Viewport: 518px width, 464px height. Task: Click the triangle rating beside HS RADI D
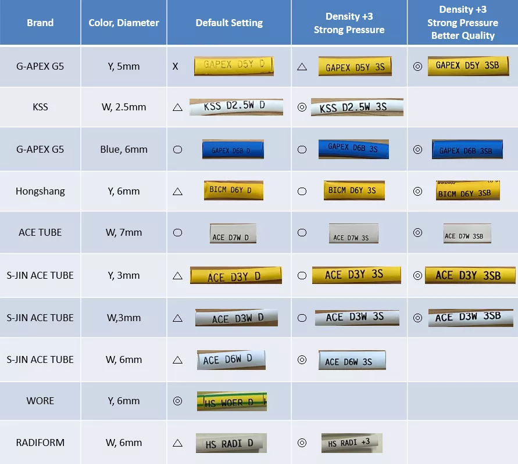tap(178, 443)
